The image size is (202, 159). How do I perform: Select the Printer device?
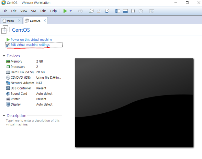33,99
